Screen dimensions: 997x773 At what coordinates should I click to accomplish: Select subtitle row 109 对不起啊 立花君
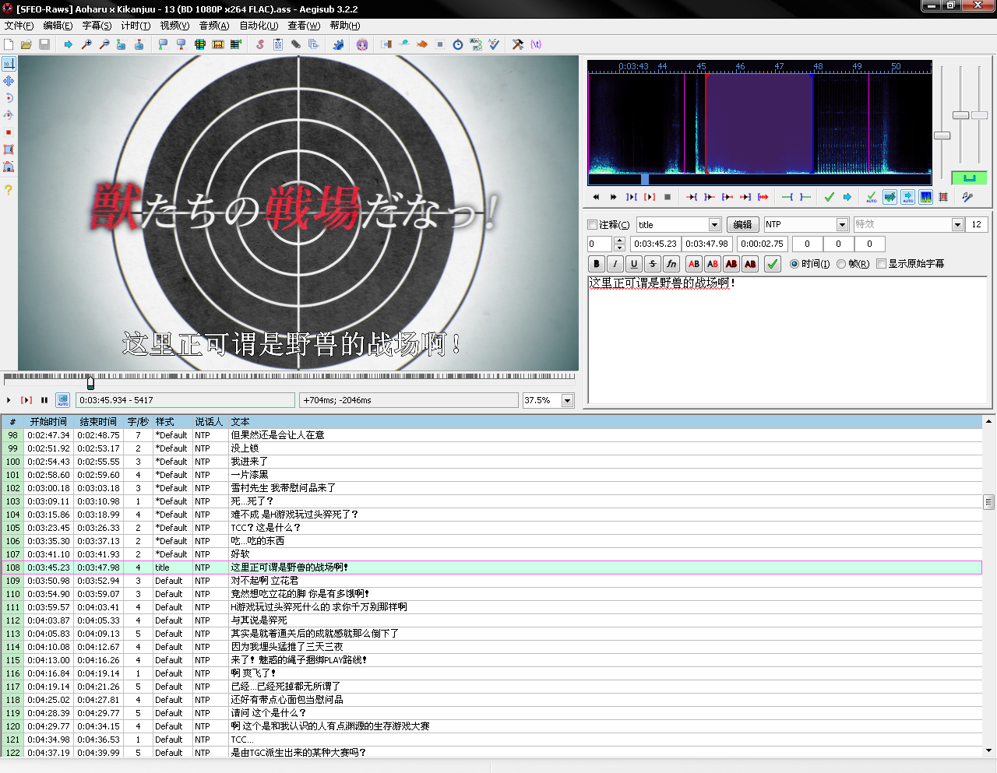[491, 581]
